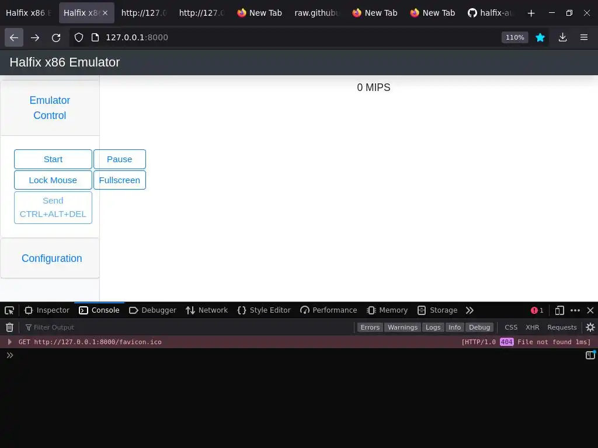Toggle Info filter in console
Image resolution: width=598 pixels, height=448 pixels.
click(454, 327)
